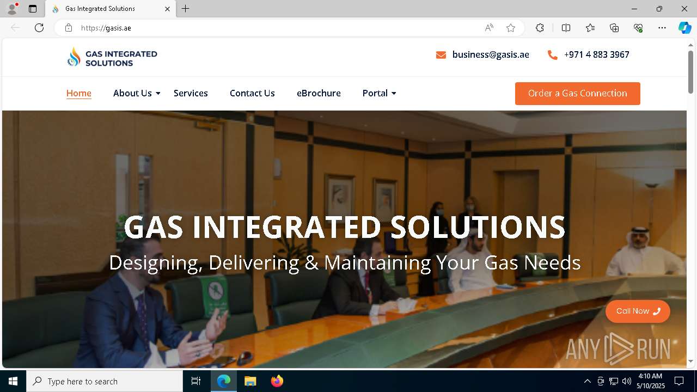The height and width of the screenshot is (392, 697).
Task: Open Browser essentials heart icon
Action: [638, 28]
